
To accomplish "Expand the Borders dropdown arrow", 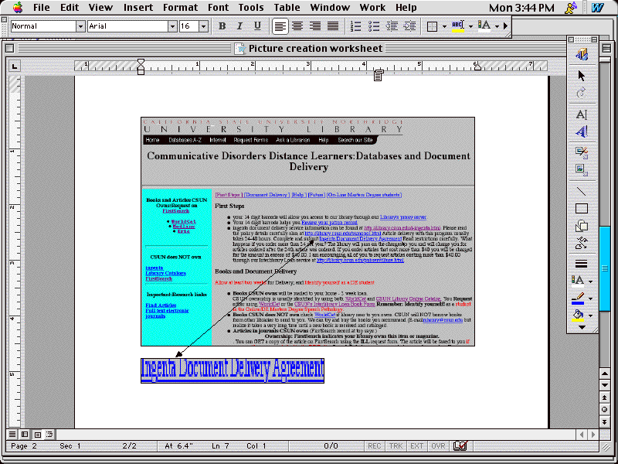I will point(444,26).
